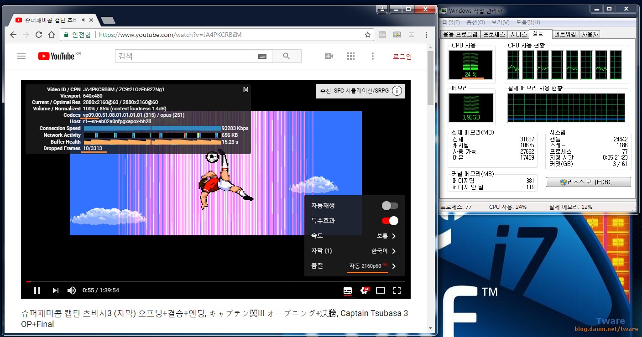Click CPU 사용: 24% status bar entry
The image size is (642, 337).
[x=507, y=207]
